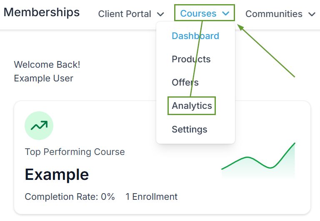This screenshot has width=320, height=221.
Task: Select Dashboard from the Courses menu
Action: pyautogui.click(x=195, y=36)
